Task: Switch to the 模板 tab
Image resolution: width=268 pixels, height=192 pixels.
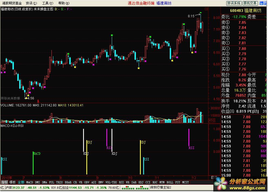Action: point(12,182)
